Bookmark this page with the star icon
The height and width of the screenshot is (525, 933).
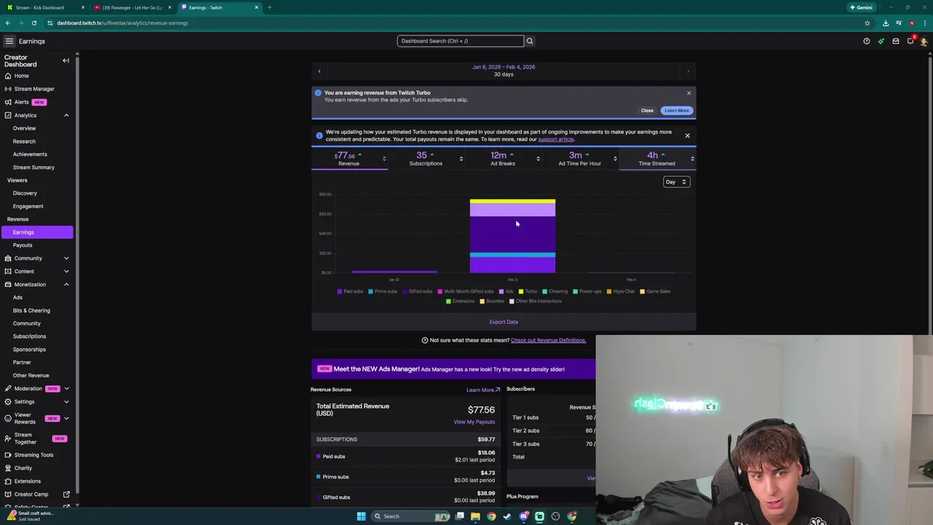tap(867, 23)
